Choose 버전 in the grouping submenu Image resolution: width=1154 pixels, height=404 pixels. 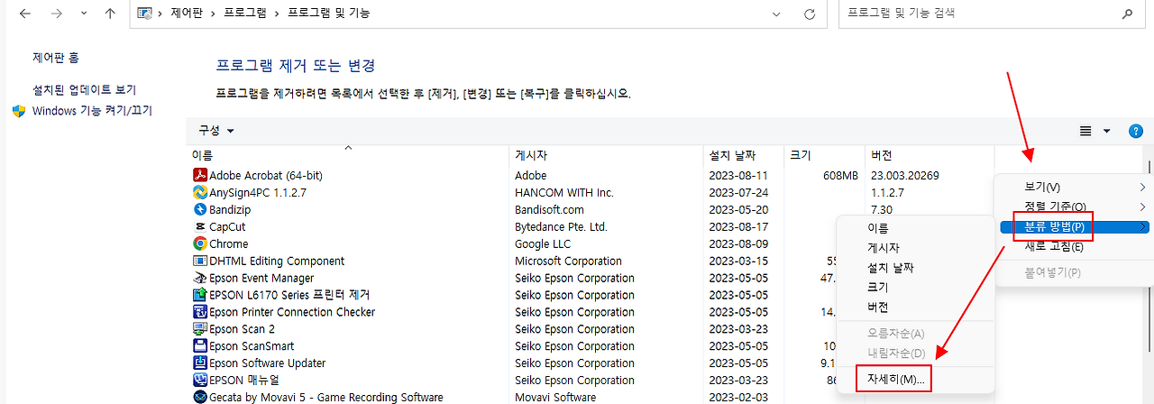(914, 307)
